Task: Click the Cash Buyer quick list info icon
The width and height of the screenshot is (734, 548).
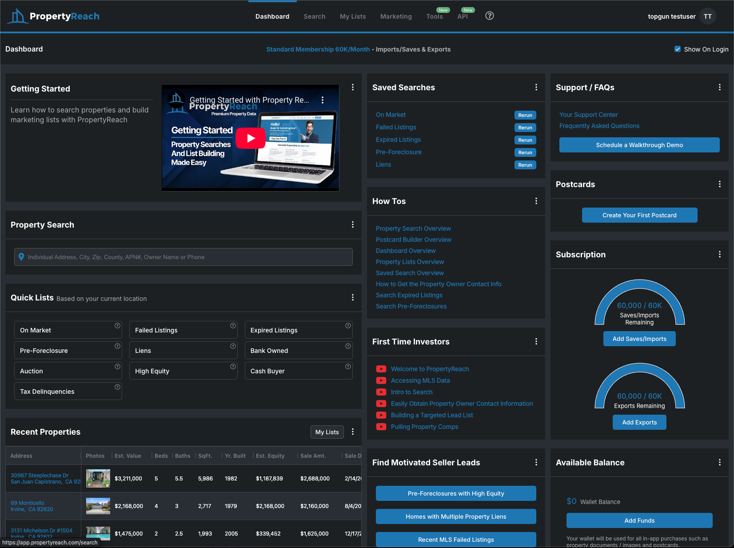Action: point(348,367)
